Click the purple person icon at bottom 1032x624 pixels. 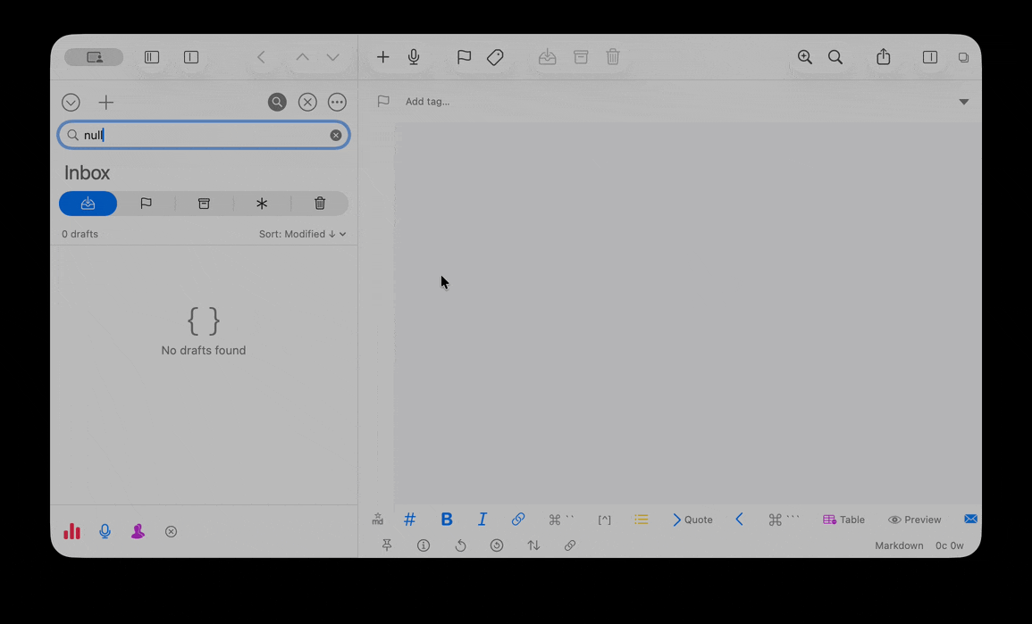click(138, 531)
